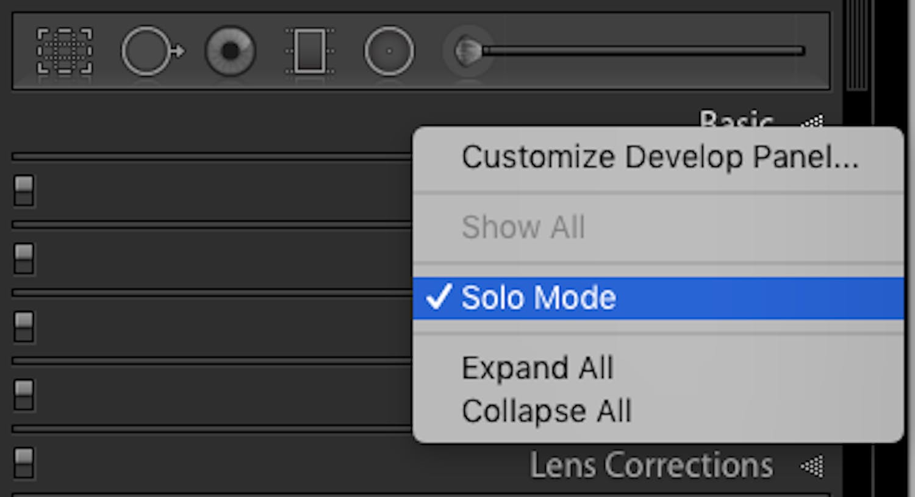Image resolution: width=915 pixels, height=497 pixels.
Task: Toggle the fourth panel switch from top
Action: pos(24,395)
